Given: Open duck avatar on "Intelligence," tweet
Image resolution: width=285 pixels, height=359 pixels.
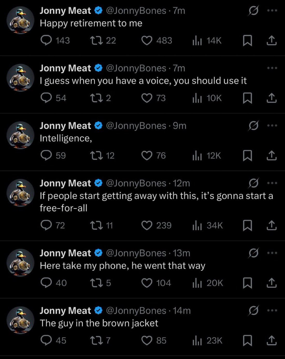Looking at the screenshot, I should [x=20, y=135].
